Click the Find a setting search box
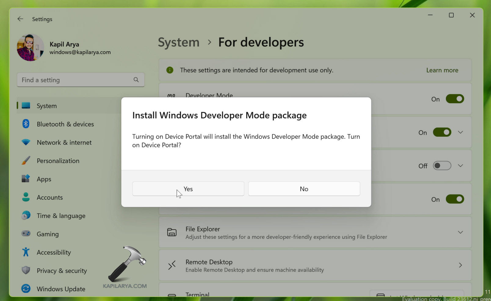This screenshot has width=491, height=301. coord(81,80)
